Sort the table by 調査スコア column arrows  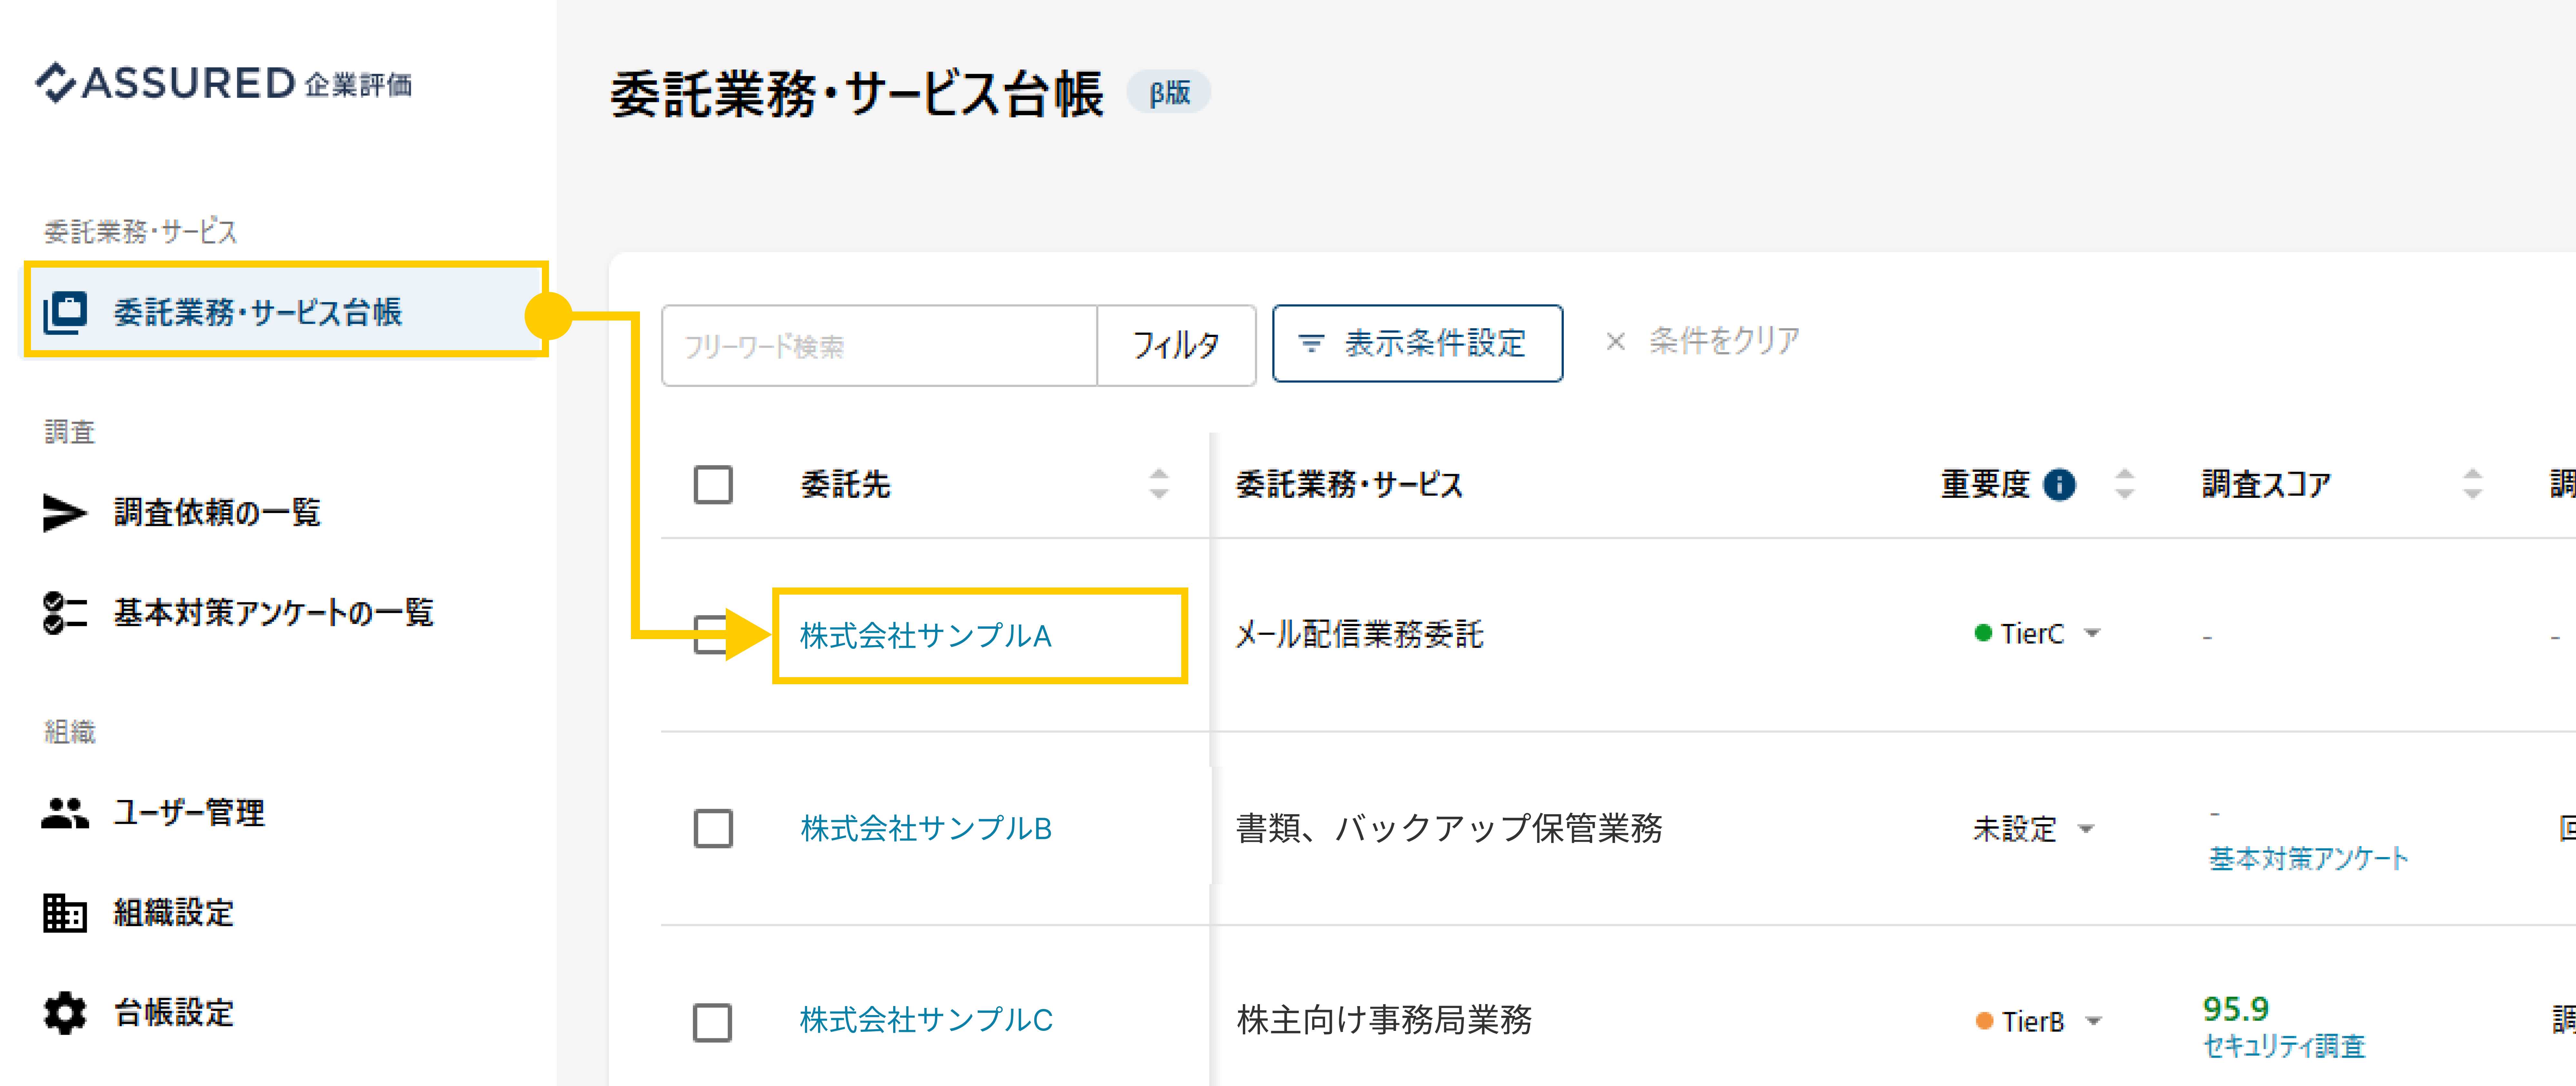point(2472,484)
